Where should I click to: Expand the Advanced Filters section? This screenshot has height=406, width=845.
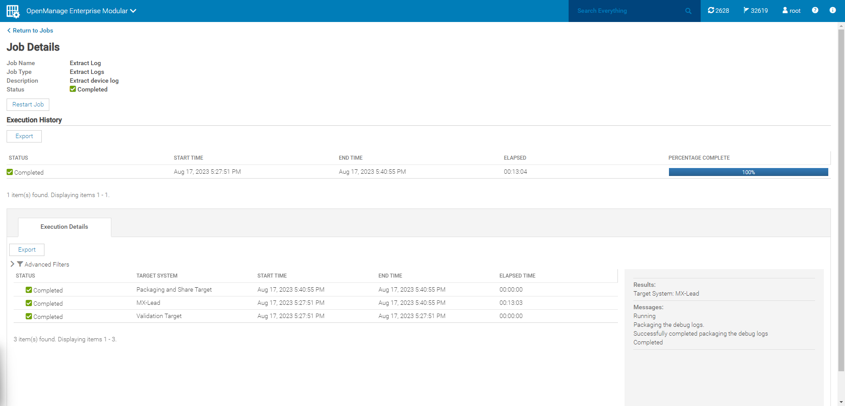[48, 264]
